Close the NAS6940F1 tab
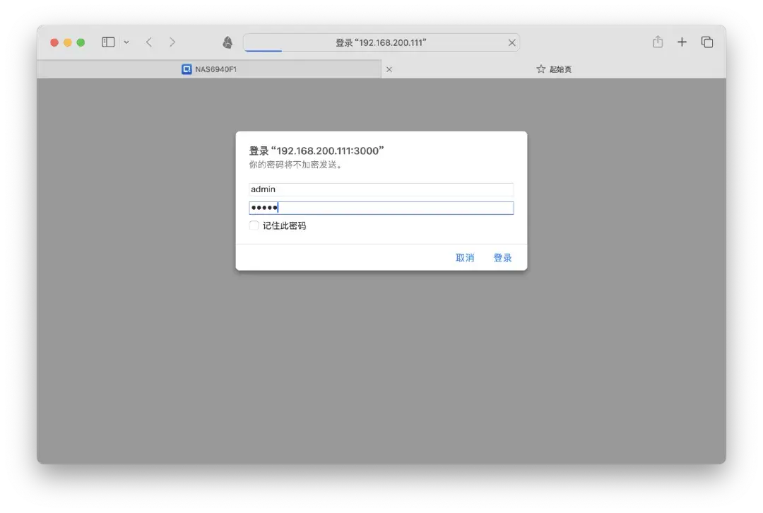763x513 pixels. 389,69
